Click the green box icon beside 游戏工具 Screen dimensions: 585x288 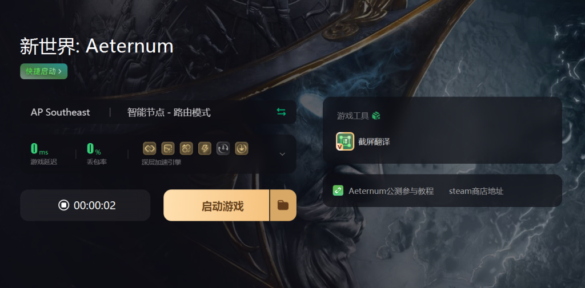pos(376,116)
